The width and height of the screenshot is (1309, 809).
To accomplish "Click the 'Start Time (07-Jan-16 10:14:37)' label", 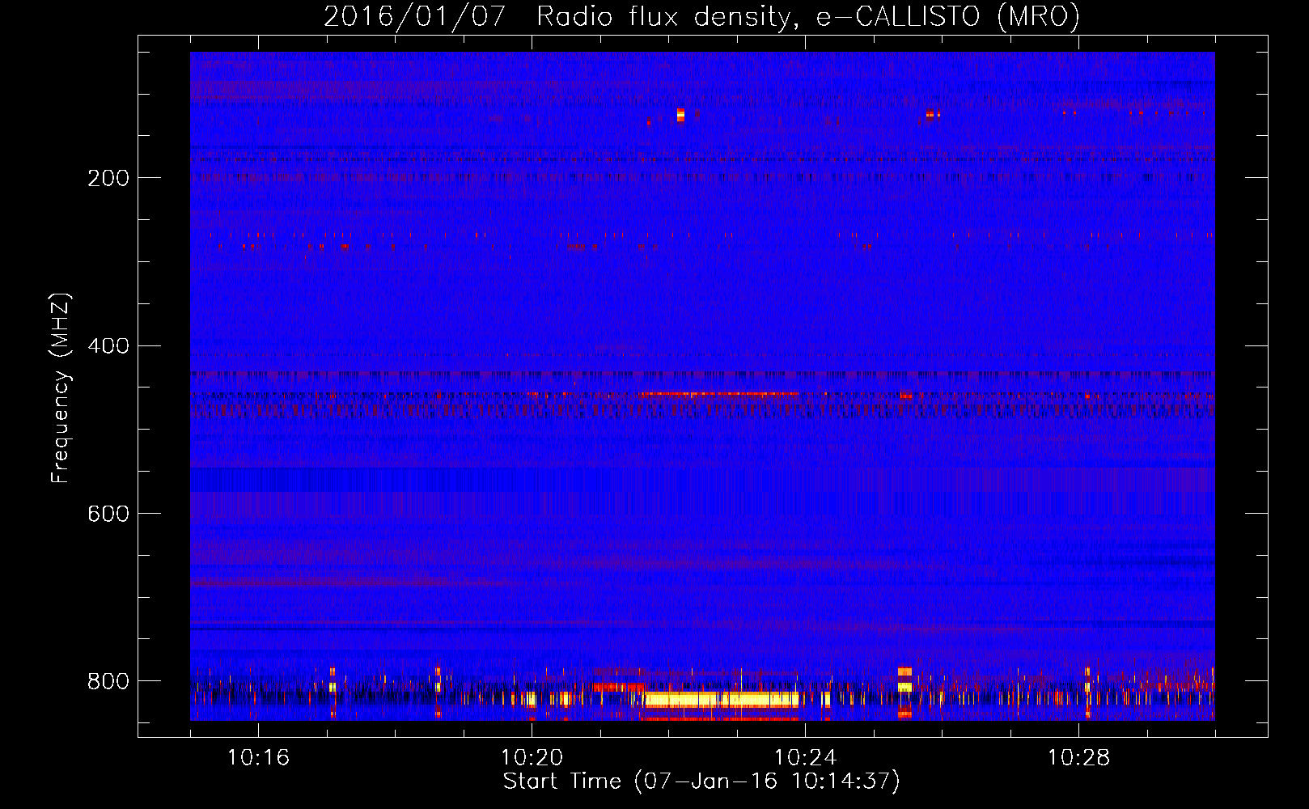I will (x=701, y=781).
